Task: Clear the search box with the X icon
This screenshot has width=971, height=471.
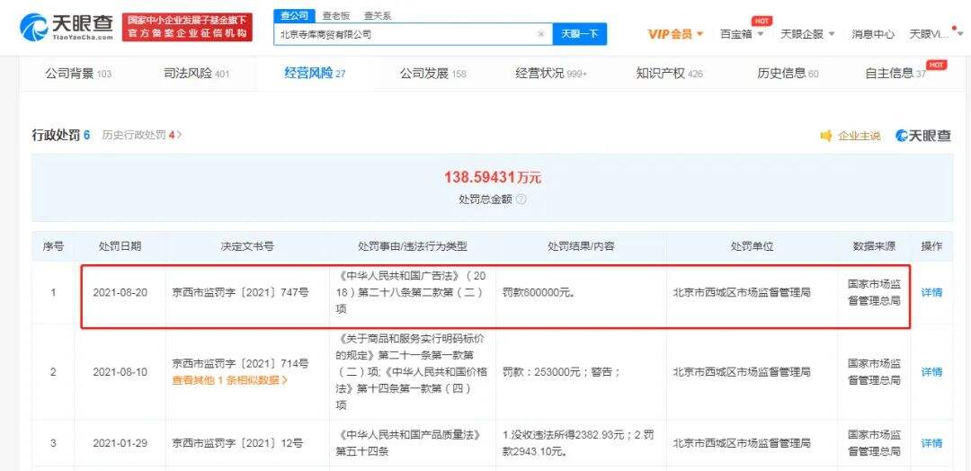Action: pos(540,35)
